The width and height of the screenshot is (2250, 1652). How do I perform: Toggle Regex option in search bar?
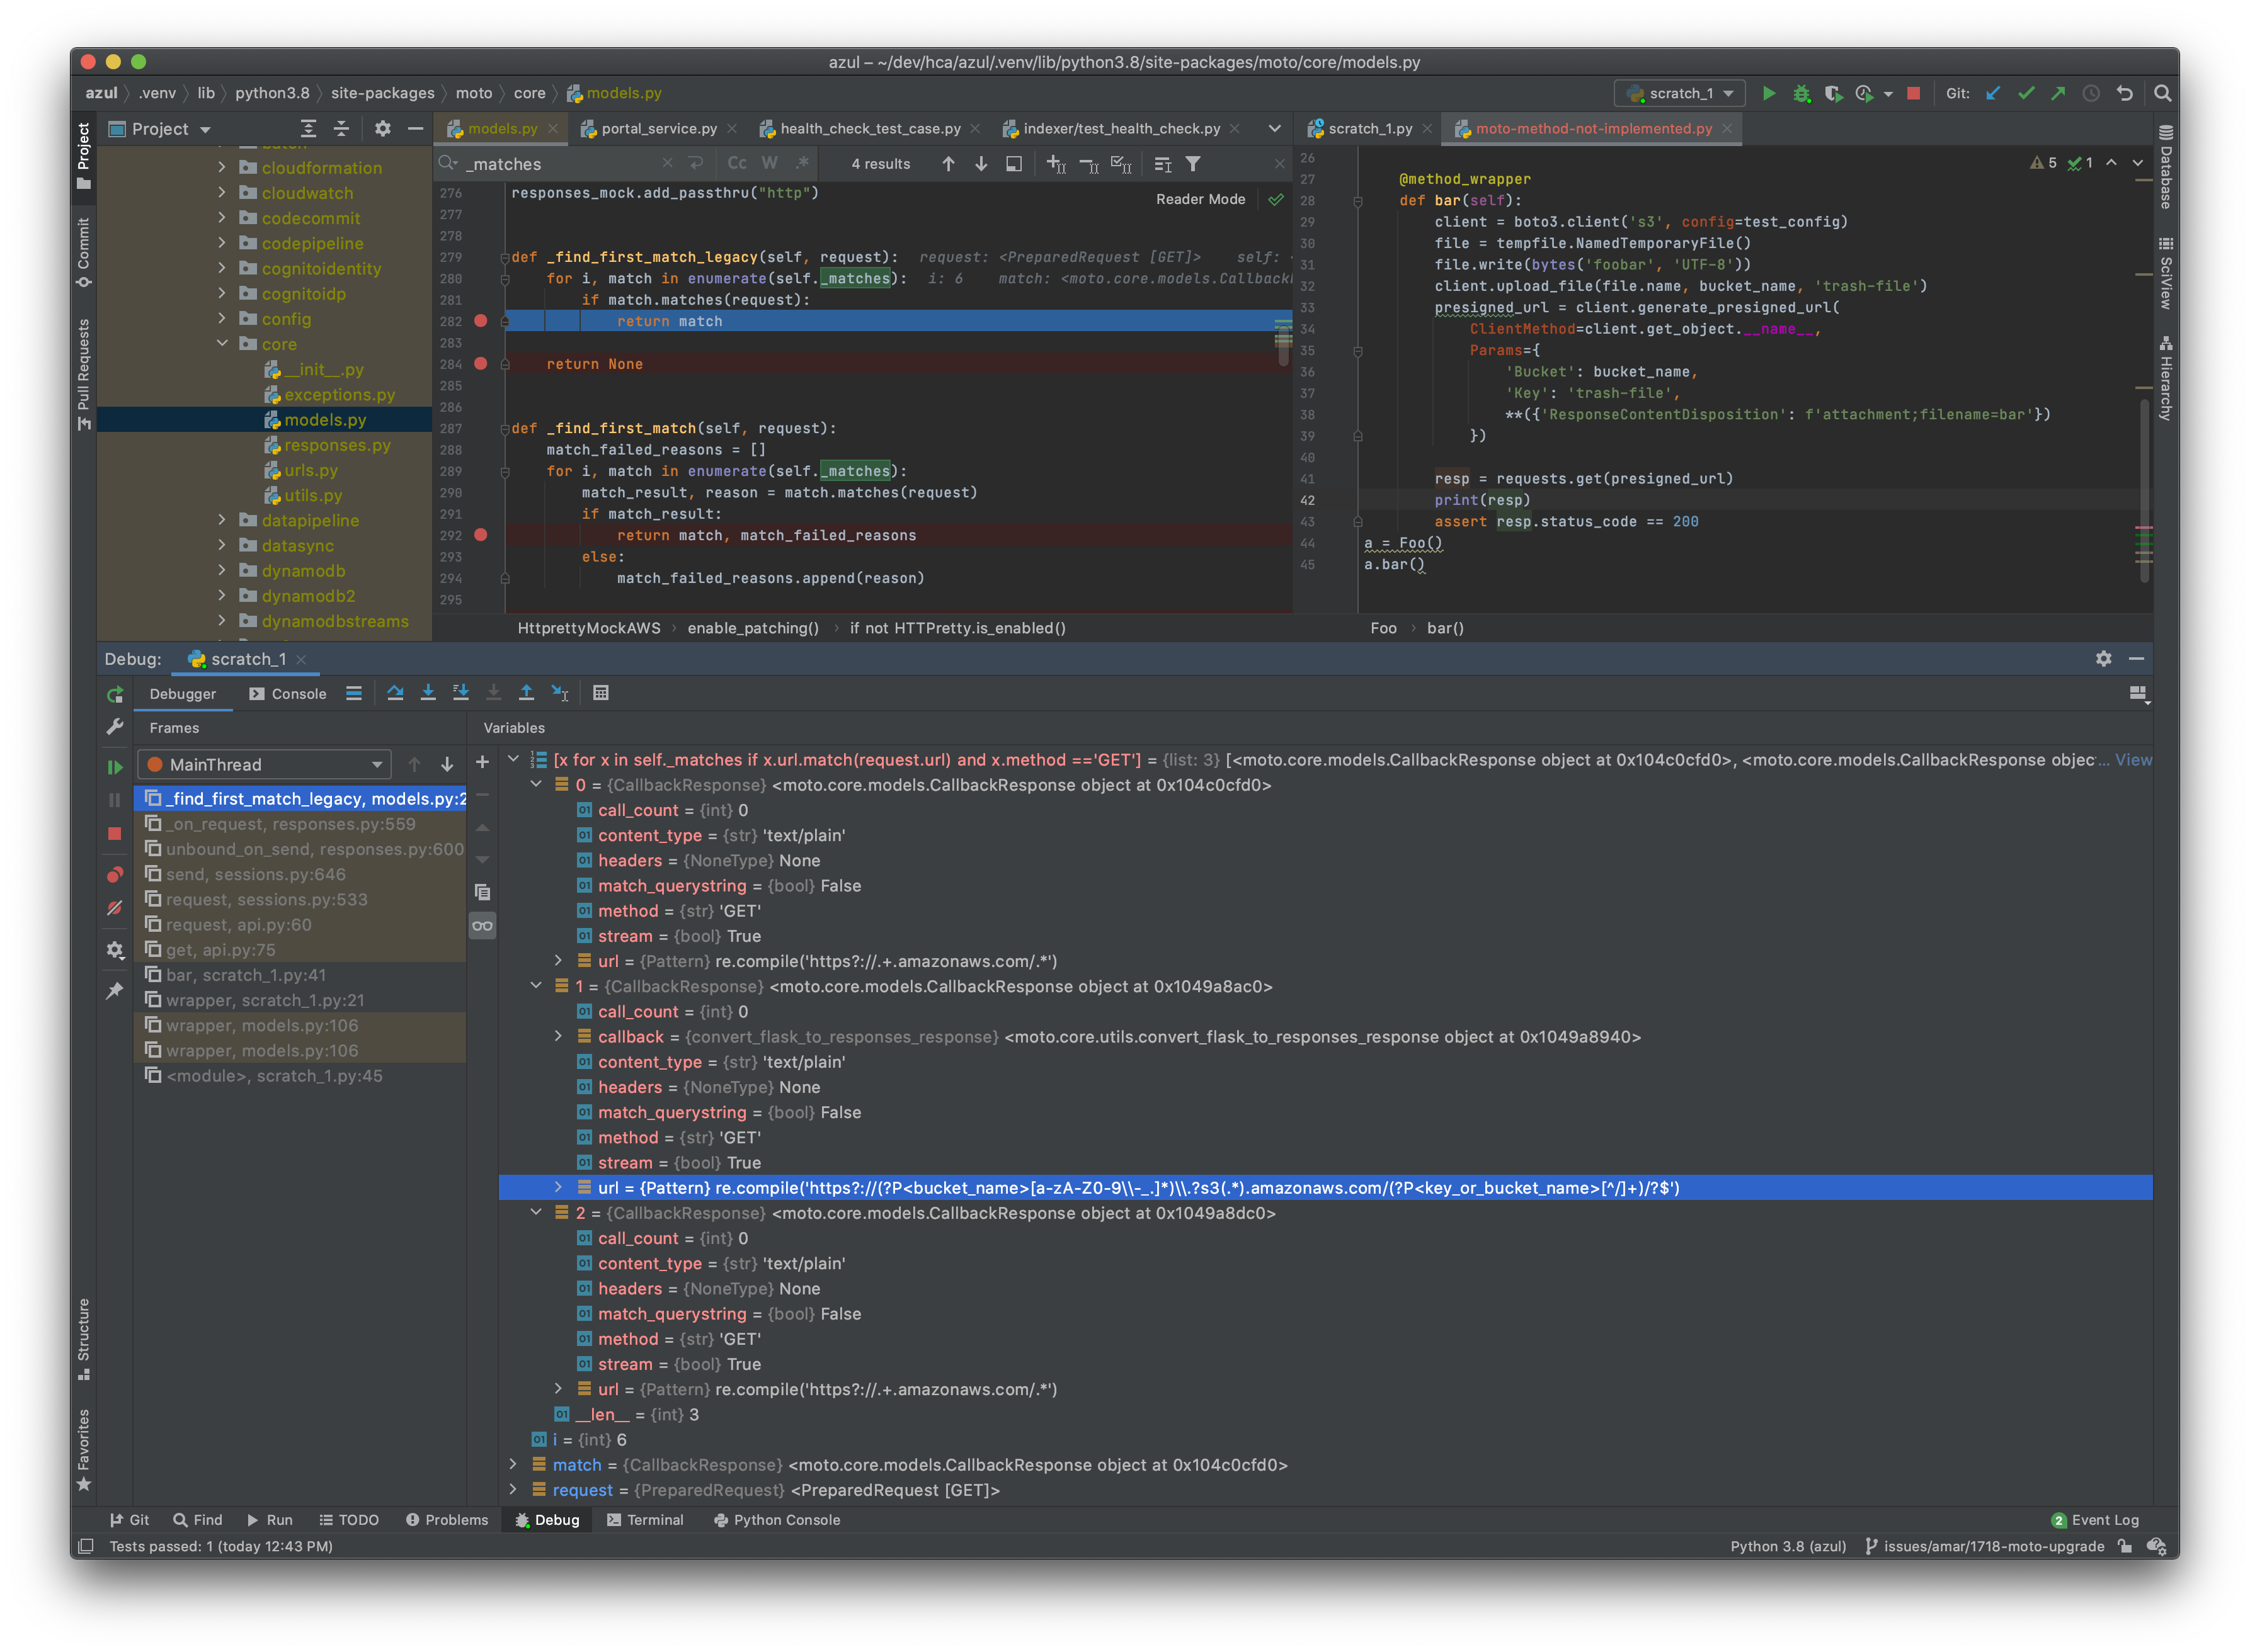tap(802, 164)
